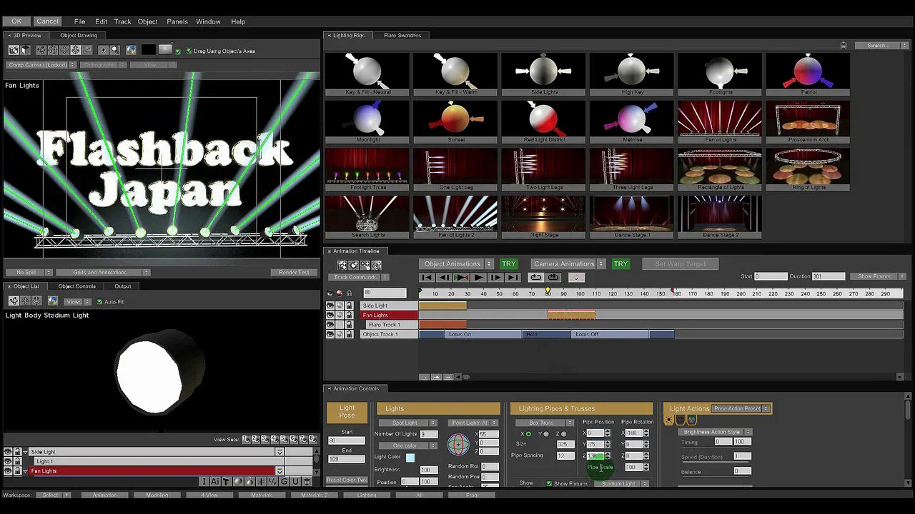Toggle visibility eye for Fan Lights track
This screenshot has width=915, height=514.
pos(330,315)
